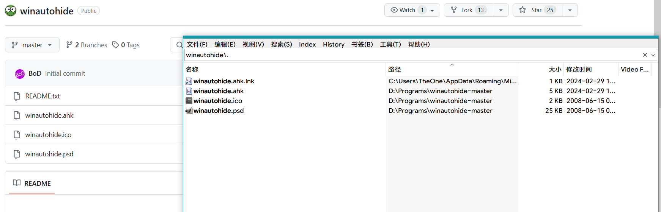Expand the search history dropdown arrow
Image resolution: width=661 pixels, height=212 pixels.
(x=653, y=55)
